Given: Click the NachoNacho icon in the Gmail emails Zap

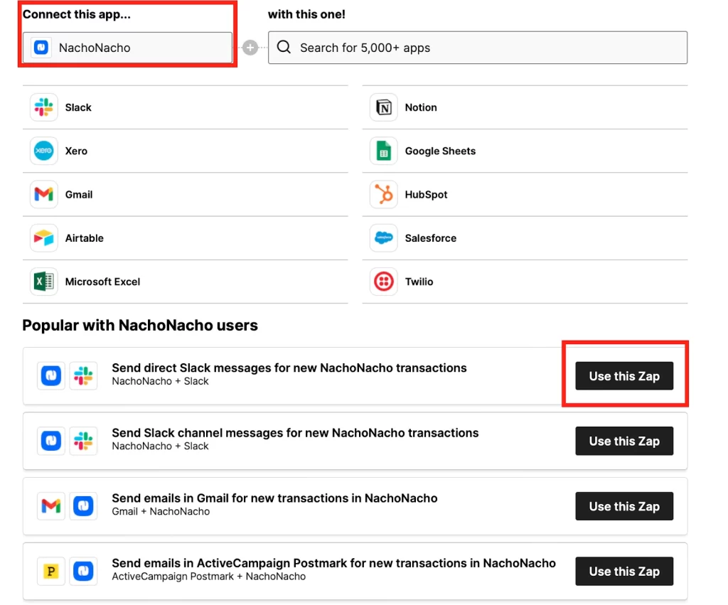Looking at the screenshot, I should 84,505.
